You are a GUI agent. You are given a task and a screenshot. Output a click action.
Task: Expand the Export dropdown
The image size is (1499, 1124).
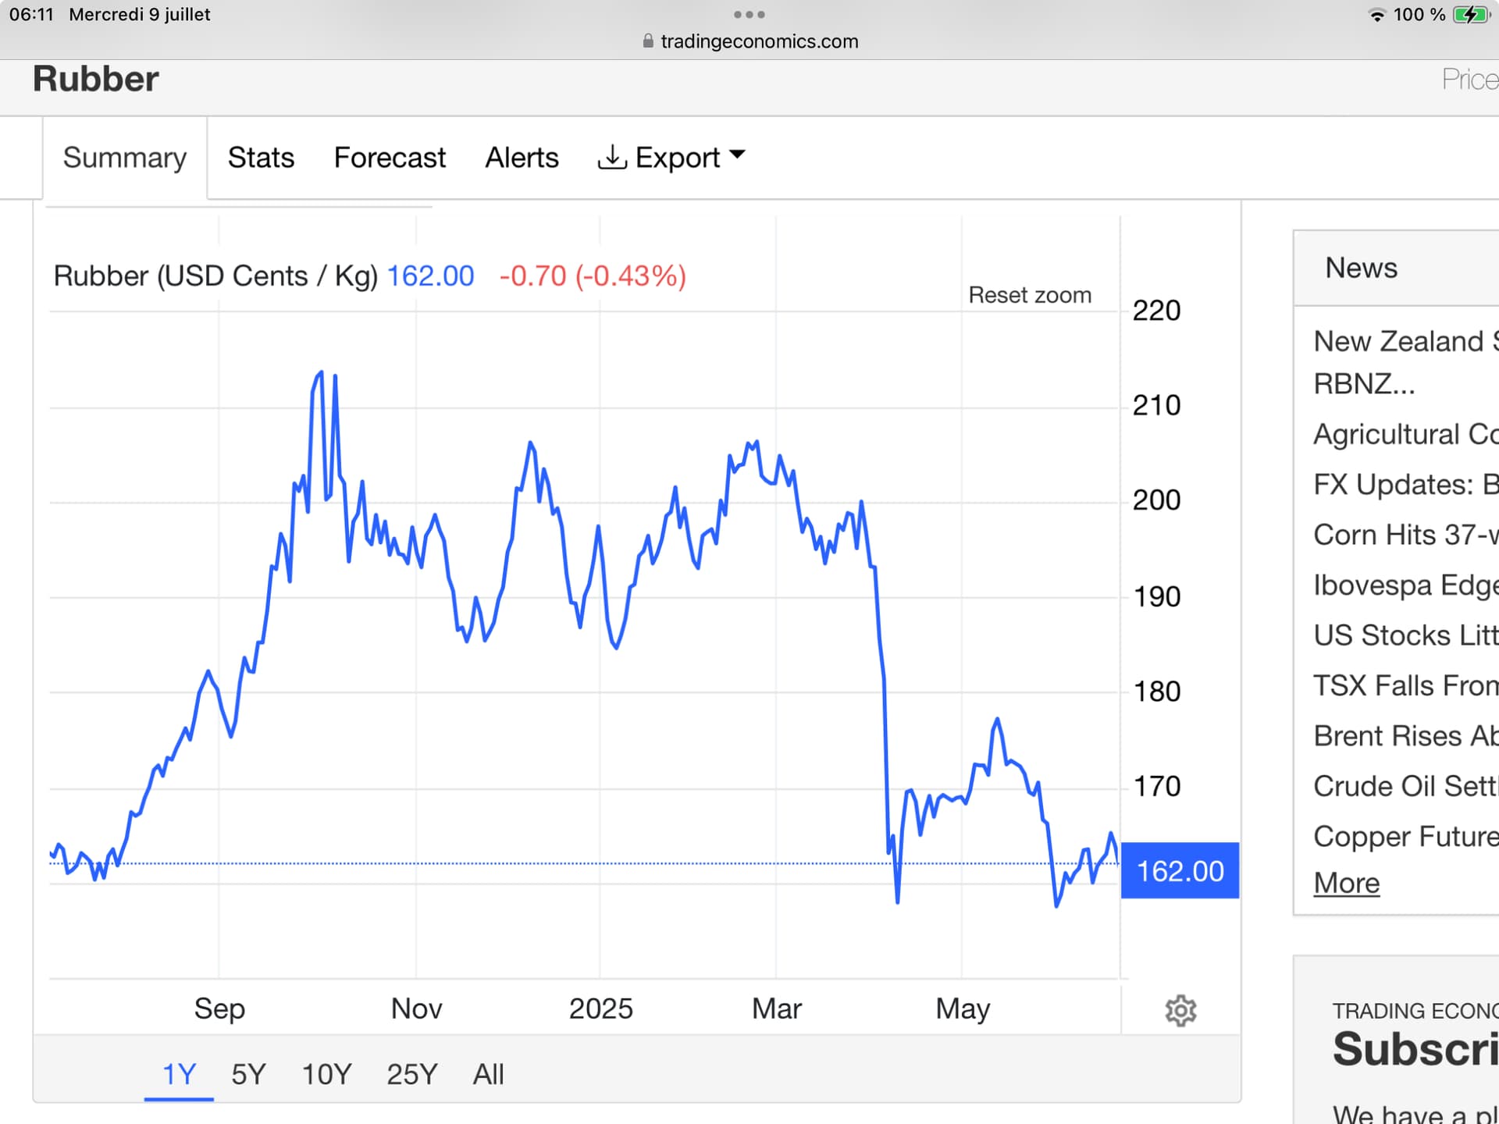coord(672,158)
